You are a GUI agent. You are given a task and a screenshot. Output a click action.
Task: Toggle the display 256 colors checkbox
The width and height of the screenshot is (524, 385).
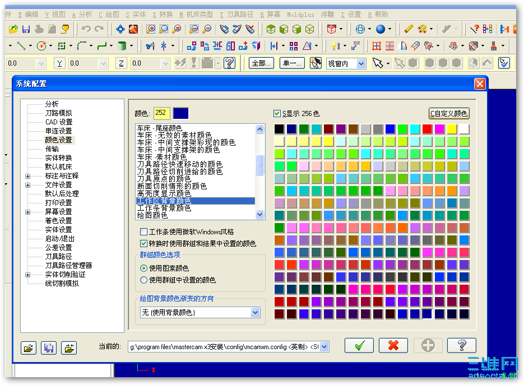[x=277, y=114]
